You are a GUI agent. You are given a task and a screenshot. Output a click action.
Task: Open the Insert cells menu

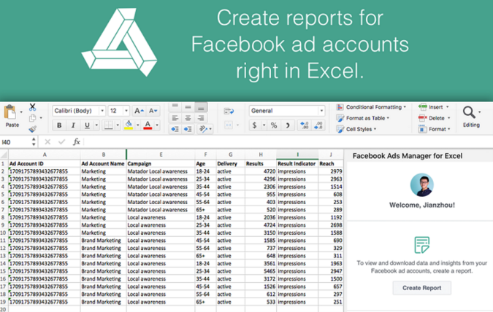[434, 107]
